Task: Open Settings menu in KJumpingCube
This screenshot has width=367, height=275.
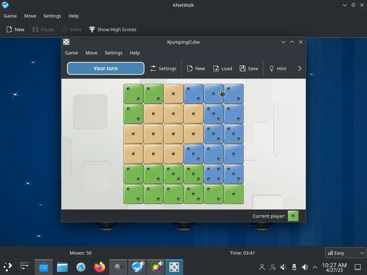Action: click(x=114, y=53)
